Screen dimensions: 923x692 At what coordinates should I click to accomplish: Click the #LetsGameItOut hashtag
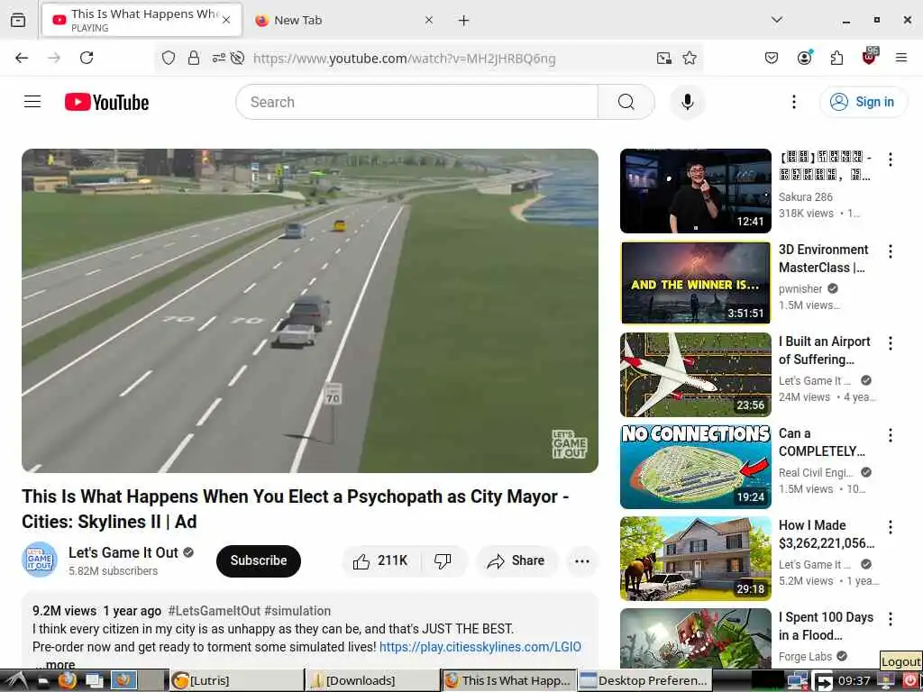[215, 611]
